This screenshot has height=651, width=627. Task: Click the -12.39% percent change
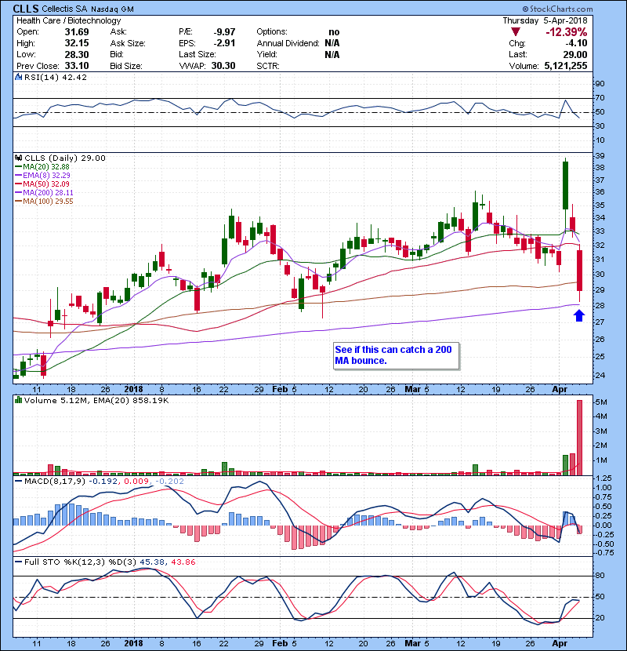coord(567,32)
